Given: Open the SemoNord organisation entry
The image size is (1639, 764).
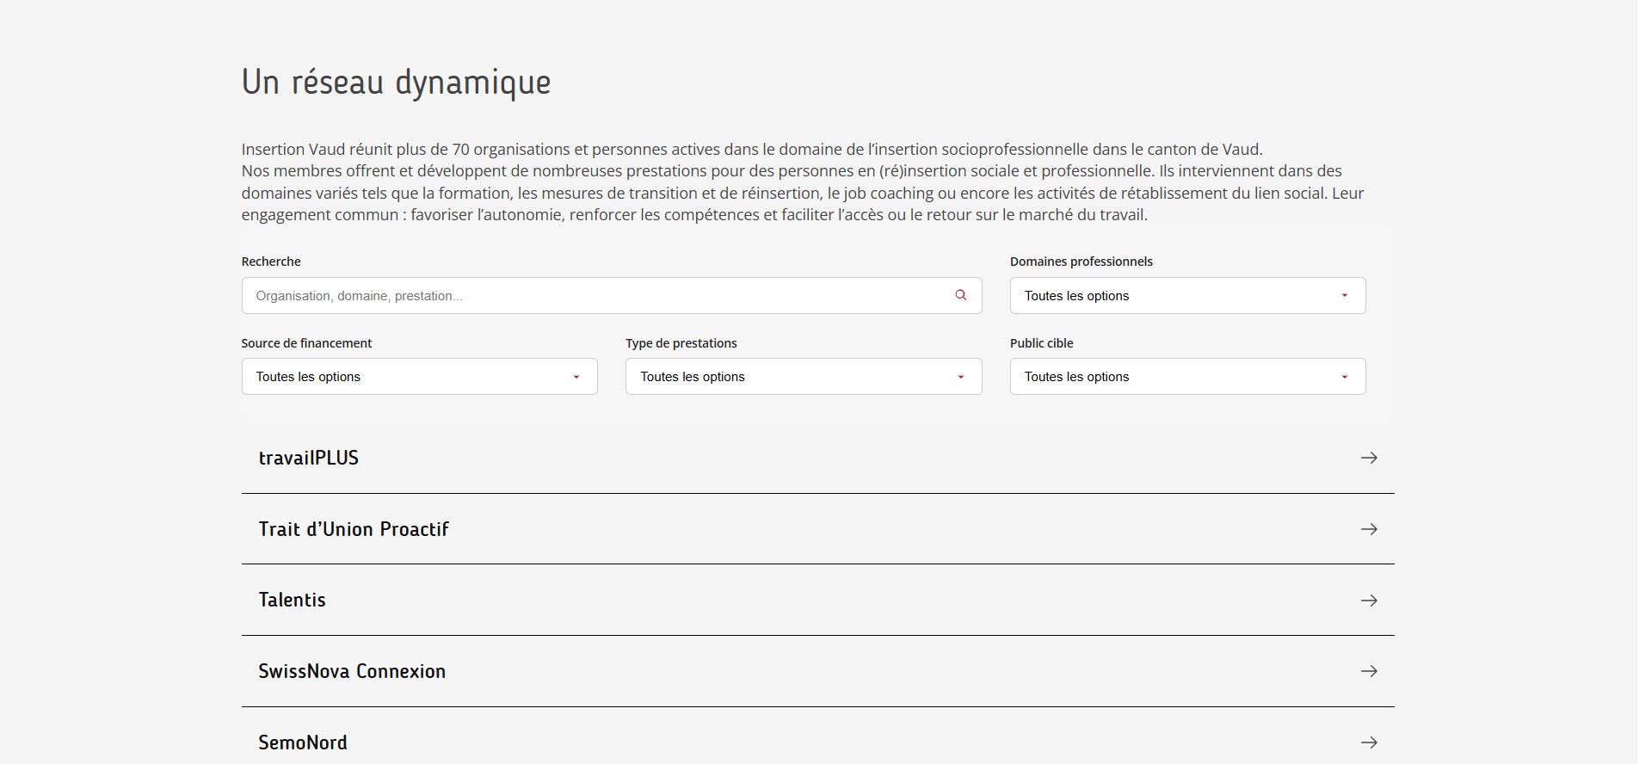Looking at the screenshot, I should pyautogui.click(x=303, y=742).
